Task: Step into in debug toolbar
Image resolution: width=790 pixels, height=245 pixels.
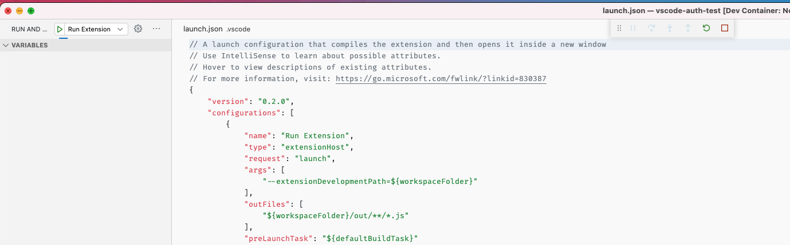Action: click(x=670, y=28)
